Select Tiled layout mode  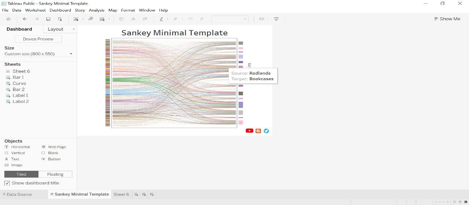[21, 174]
